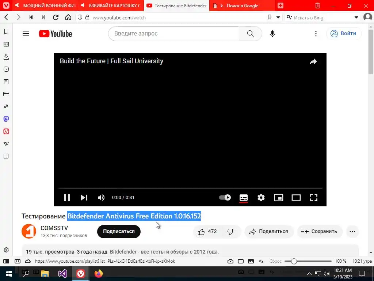Click the video progress bar
Image resolution: width=374 pixels, height=281 pixels.
pyautogui.click(x=190, y=188)
